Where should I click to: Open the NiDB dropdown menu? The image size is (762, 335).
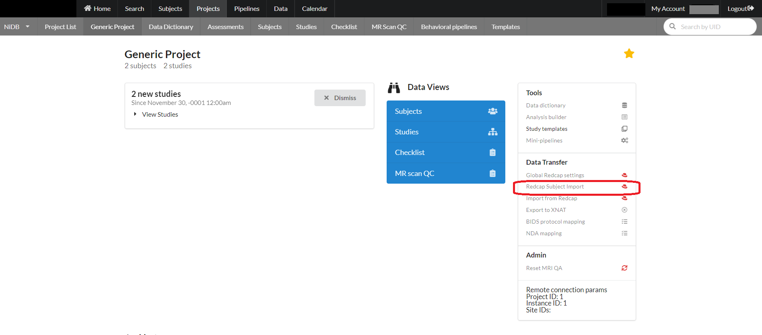[17, 27]
